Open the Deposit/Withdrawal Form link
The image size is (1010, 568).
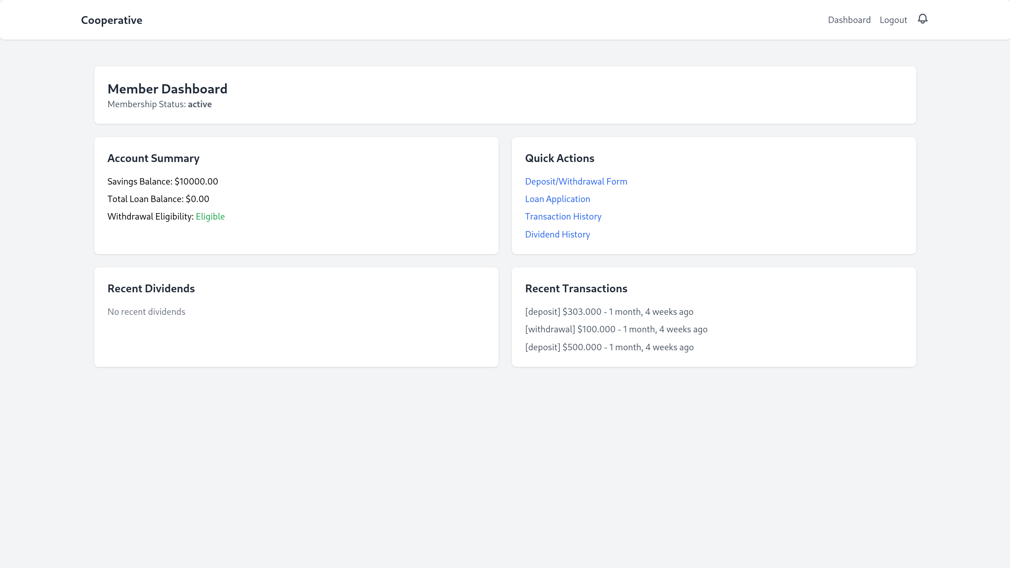coord(576,181)
